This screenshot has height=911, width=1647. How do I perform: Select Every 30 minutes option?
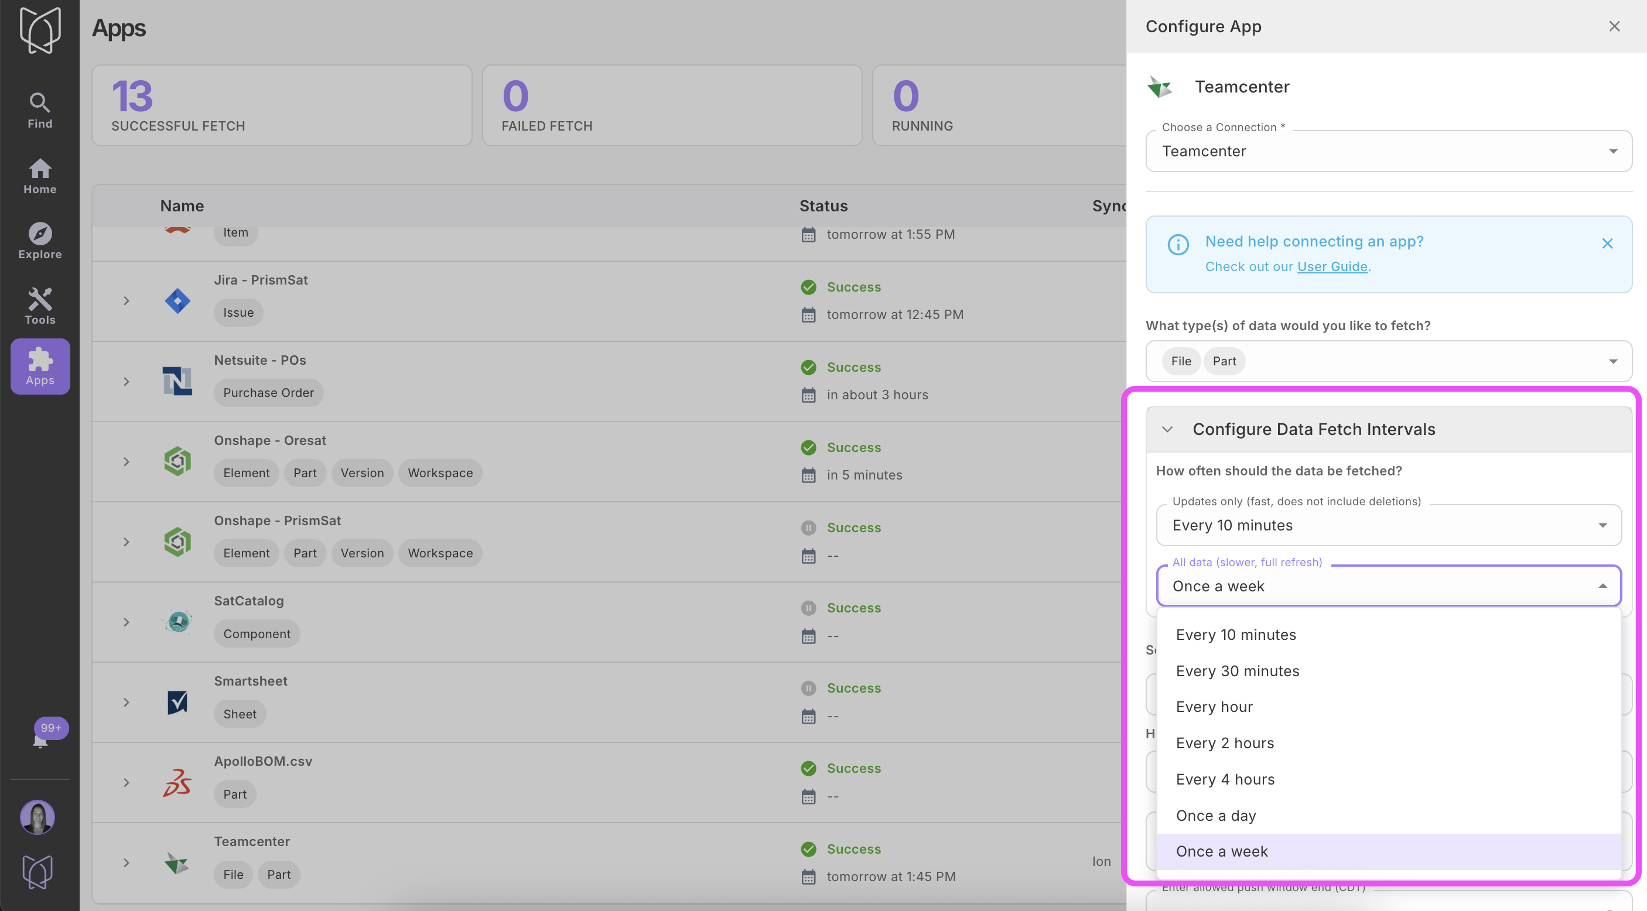tap(1388, 670)
